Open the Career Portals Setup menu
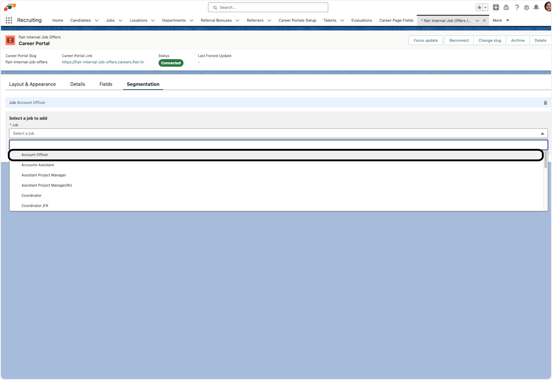Image resolution: width=552 pixels, height=380 pixels. 297,20
